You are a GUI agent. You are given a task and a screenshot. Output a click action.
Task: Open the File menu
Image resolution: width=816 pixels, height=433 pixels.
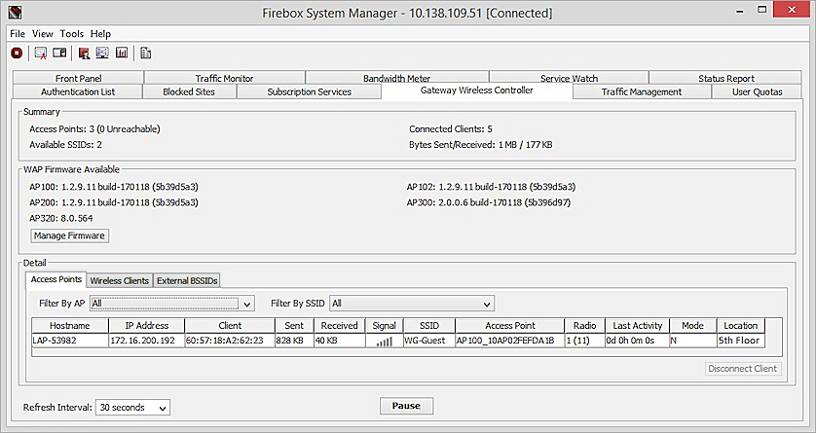pyautogui.click(x=18, y=34)
